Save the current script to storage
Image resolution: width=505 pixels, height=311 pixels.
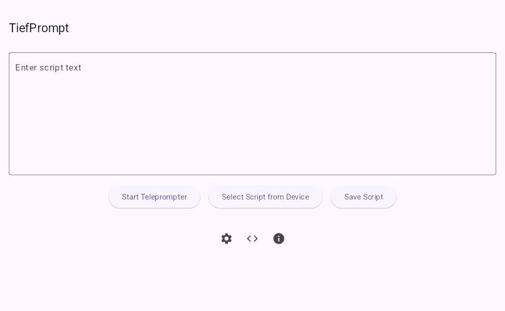[363, 197]
